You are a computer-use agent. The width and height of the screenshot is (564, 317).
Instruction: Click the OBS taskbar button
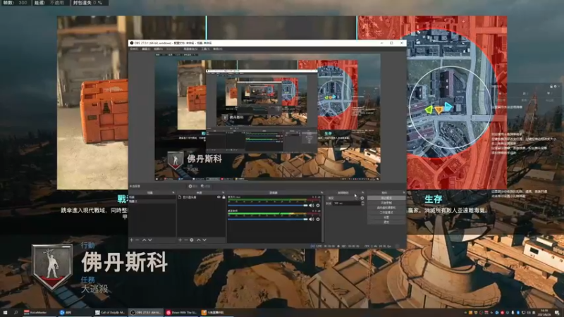point(146,313)
